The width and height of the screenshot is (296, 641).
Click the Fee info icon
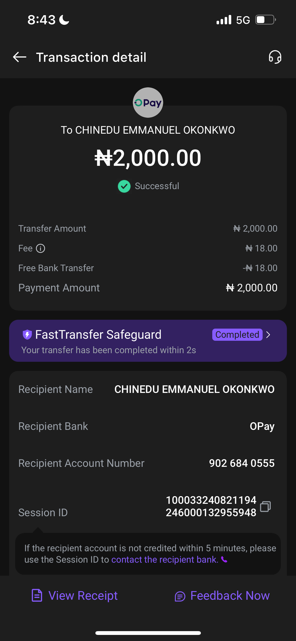pos(40,248)
